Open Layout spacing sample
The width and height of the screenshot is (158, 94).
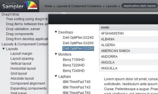[22, 58]
